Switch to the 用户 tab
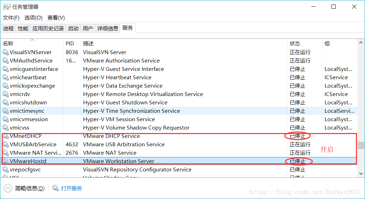 pos(88,28)
